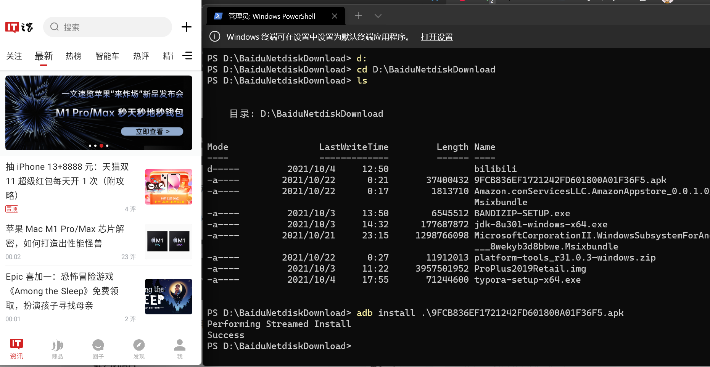The image size is (710, 367).
Task: Open the channel list hamburger menu
Action: click(187, 56)
